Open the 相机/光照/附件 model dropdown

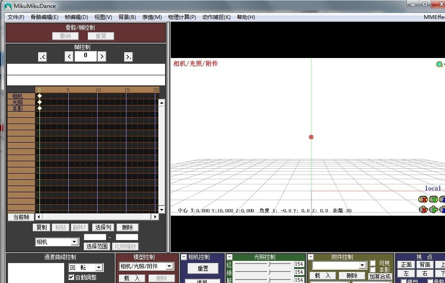tap(169, 267)
